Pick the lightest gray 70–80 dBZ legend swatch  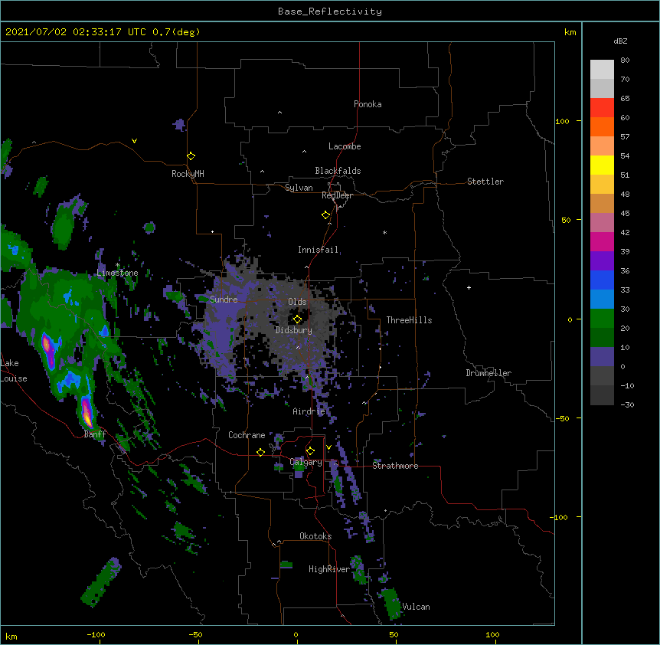pos(602,70)
